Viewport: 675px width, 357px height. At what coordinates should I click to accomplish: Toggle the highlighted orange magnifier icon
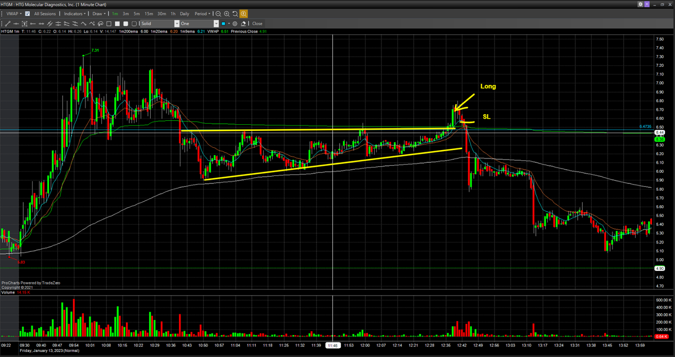244,13
